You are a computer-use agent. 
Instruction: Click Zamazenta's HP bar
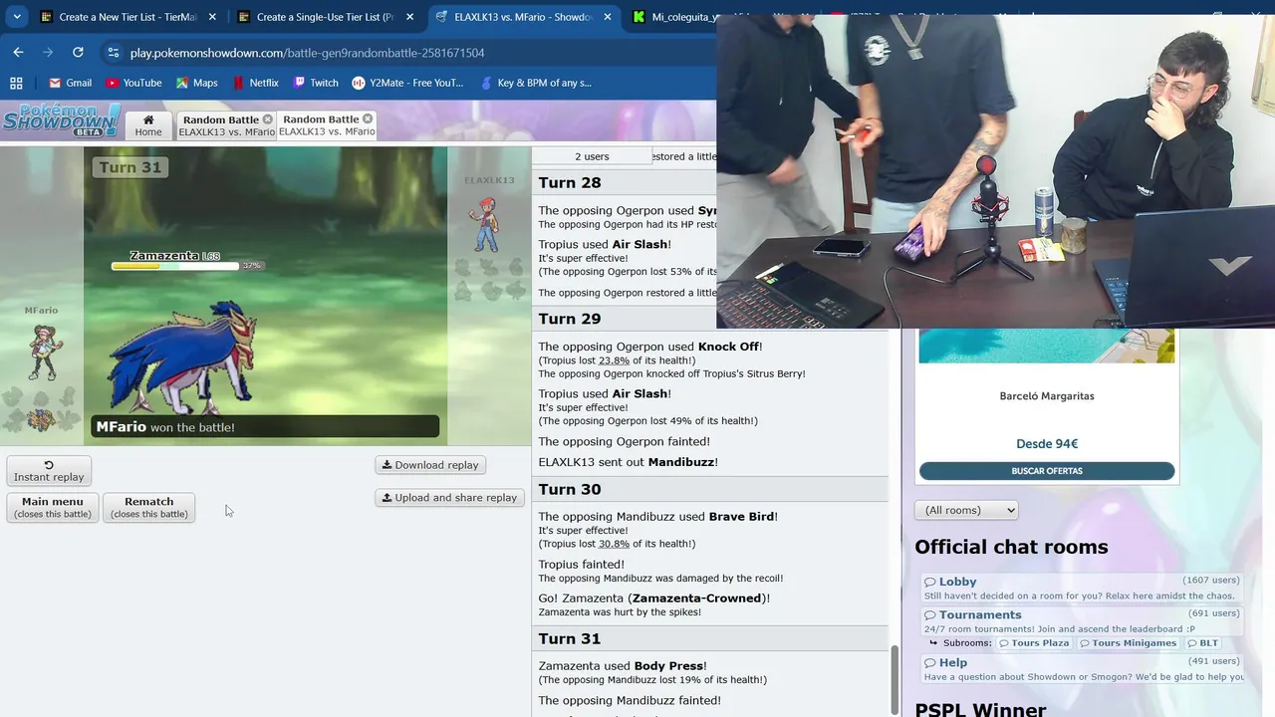point(174,266)
